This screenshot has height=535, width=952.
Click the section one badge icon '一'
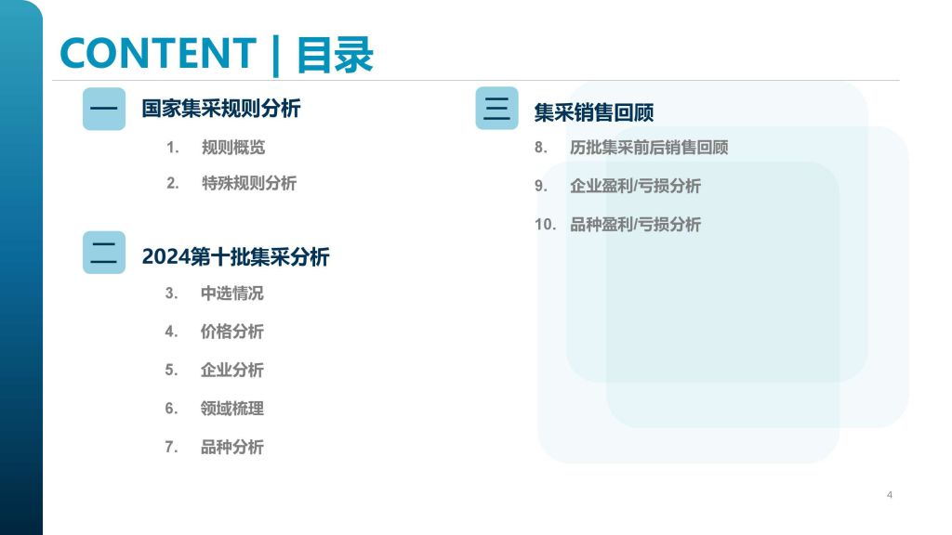pyautogui.click(x=103, y=109)
